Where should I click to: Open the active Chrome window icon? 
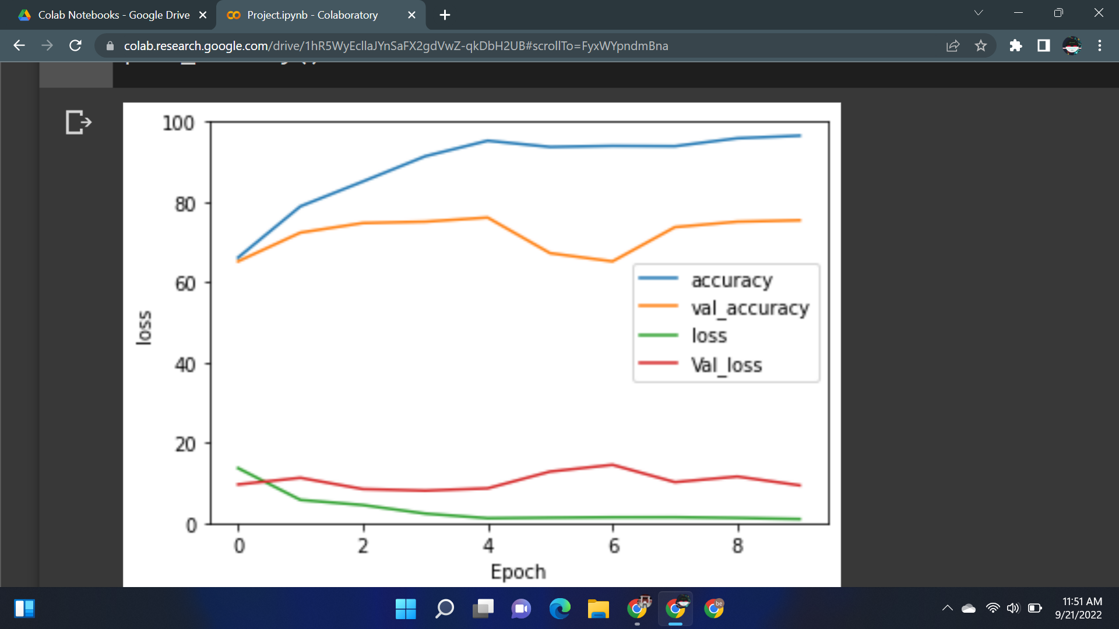coord(676,608)
